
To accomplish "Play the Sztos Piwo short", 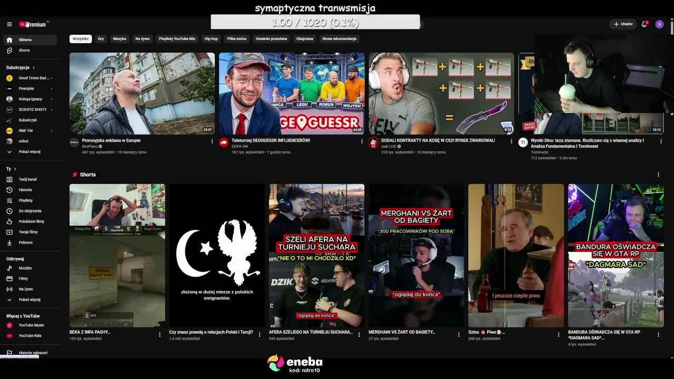I will click(516, 256).
